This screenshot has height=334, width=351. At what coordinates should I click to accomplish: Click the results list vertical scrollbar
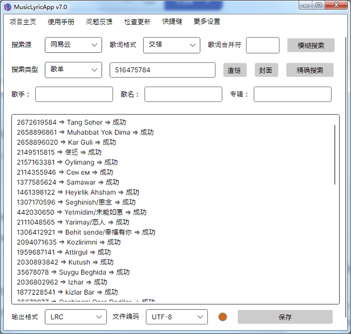(335, 155)
